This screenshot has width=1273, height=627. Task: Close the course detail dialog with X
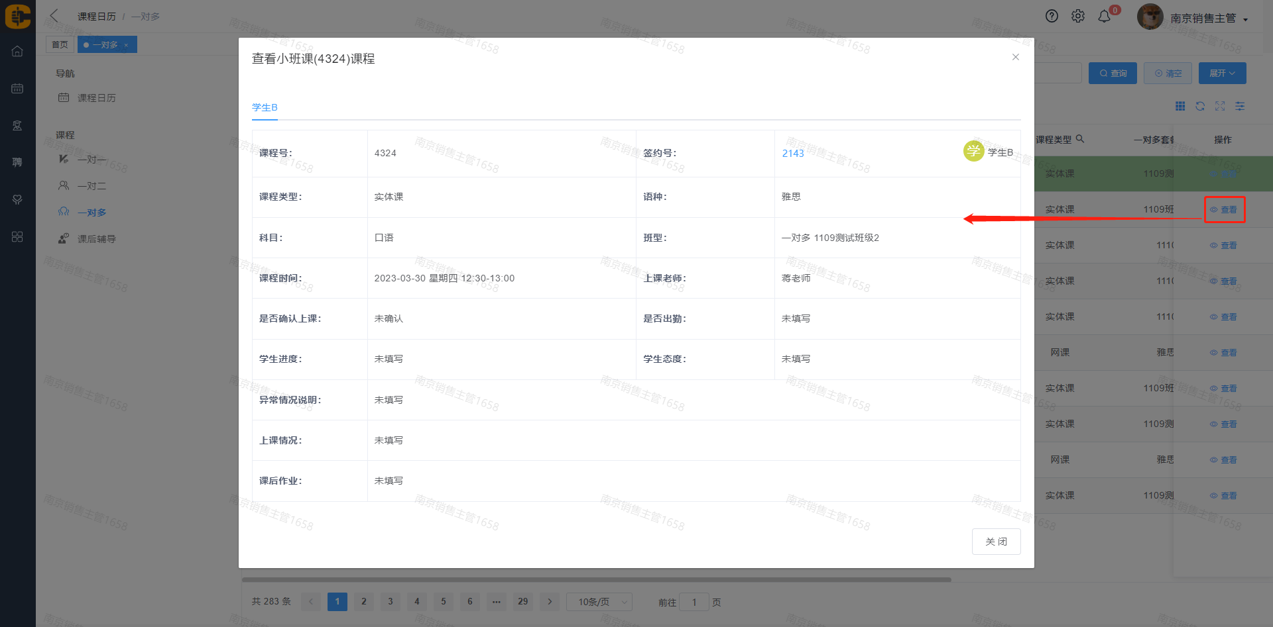[1015, 58]
